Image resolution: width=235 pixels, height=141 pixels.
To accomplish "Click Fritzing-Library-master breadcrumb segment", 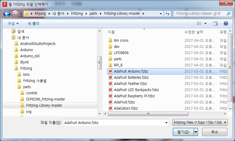I will pos(122,14).
